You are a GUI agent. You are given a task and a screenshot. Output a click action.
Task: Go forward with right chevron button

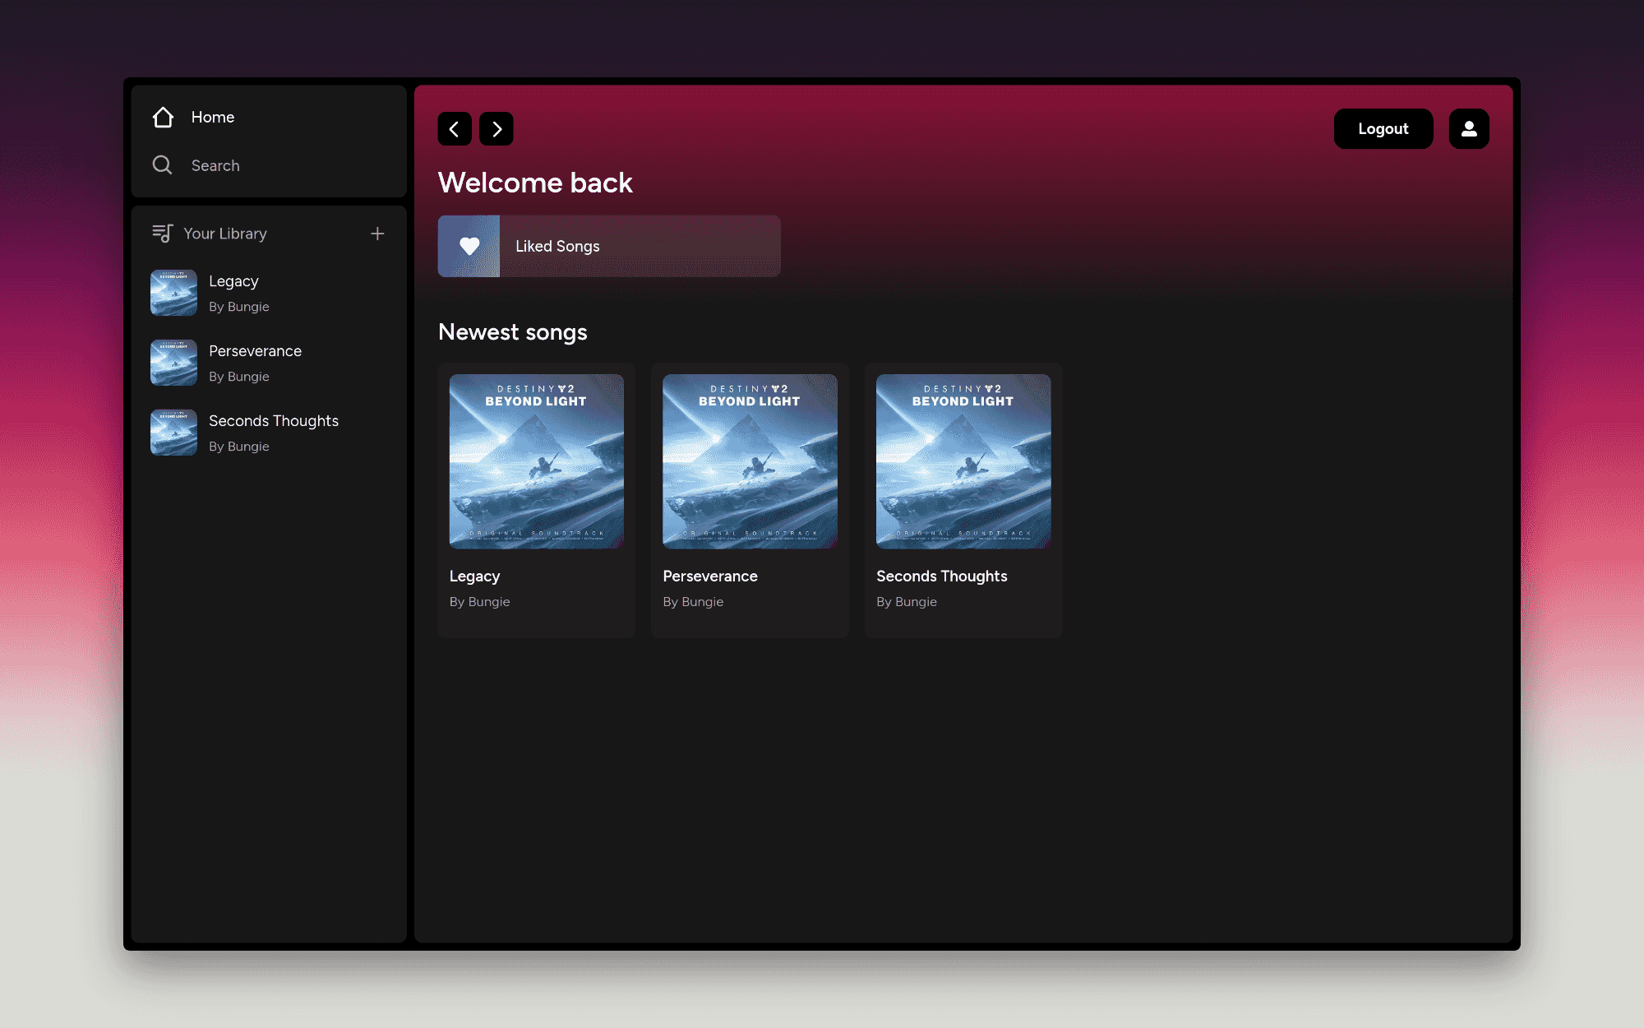(496, 129)
